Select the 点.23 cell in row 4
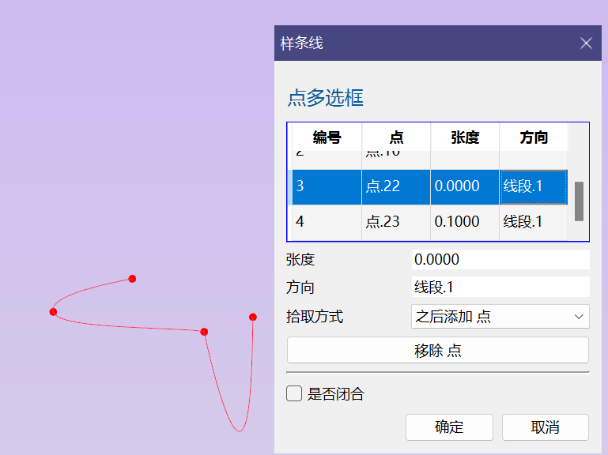The width and height of the screenshot is (608, 455). [395, 222]
